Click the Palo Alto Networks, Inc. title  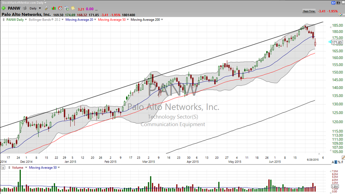click(x=26, y=14)
